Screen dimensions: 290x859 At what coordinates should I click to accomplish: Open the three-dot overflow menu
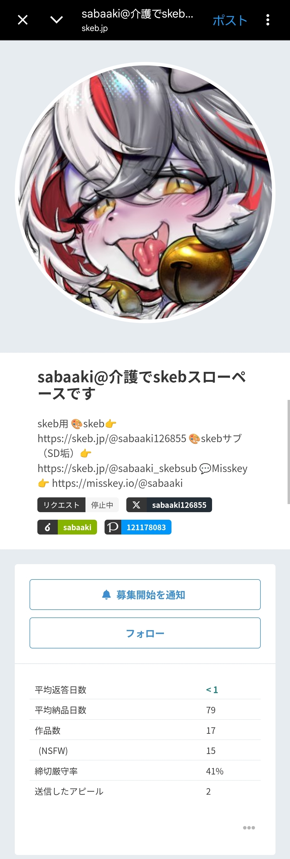coord(268,20)
